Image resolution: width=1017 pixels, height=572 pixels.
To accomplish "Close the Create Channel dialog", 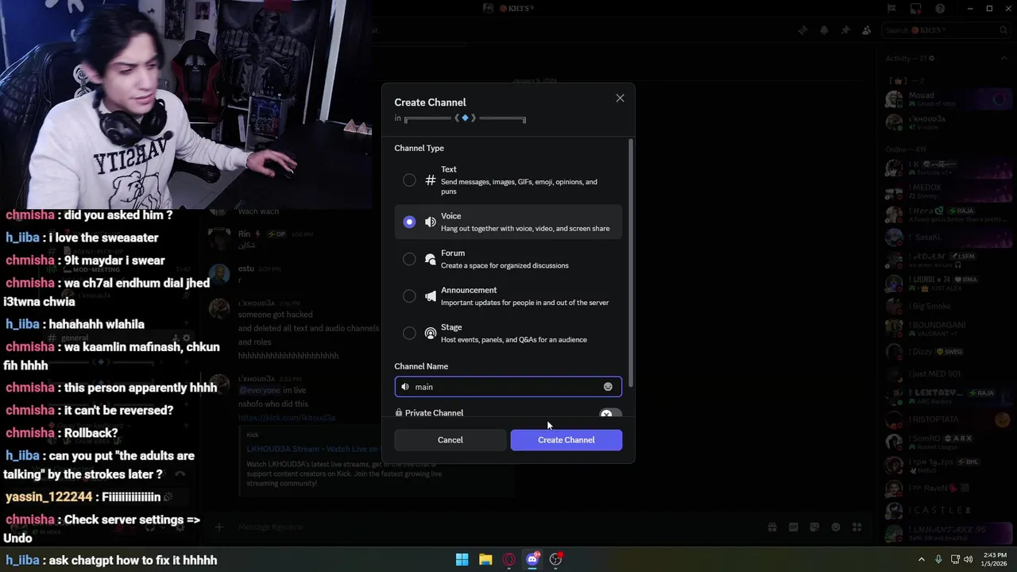I will tap(620, 99).
